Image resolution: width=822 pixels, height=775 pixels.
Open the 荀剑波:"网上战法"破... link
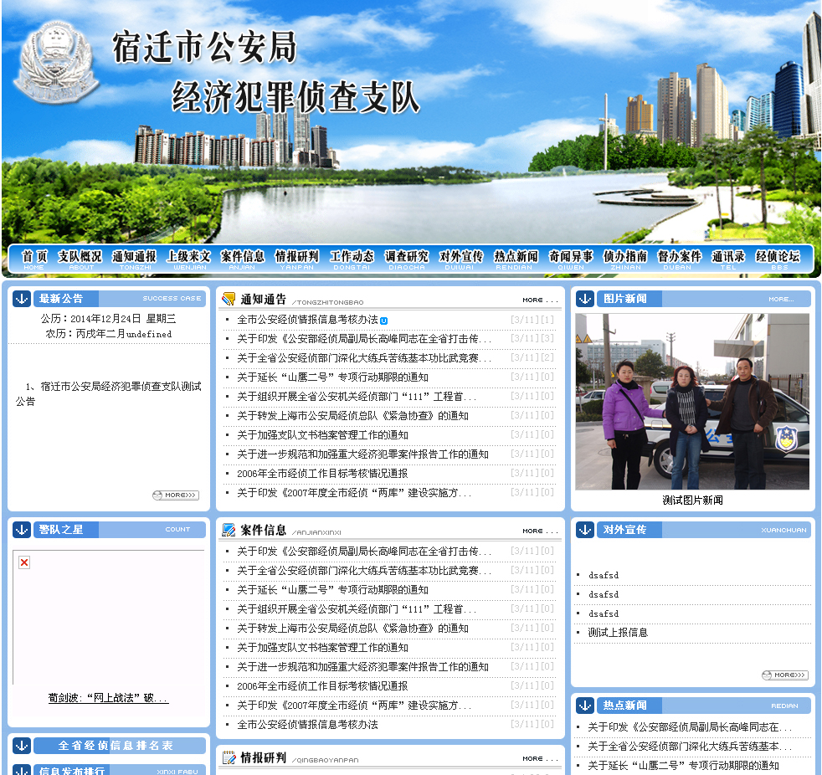[109, 698]
